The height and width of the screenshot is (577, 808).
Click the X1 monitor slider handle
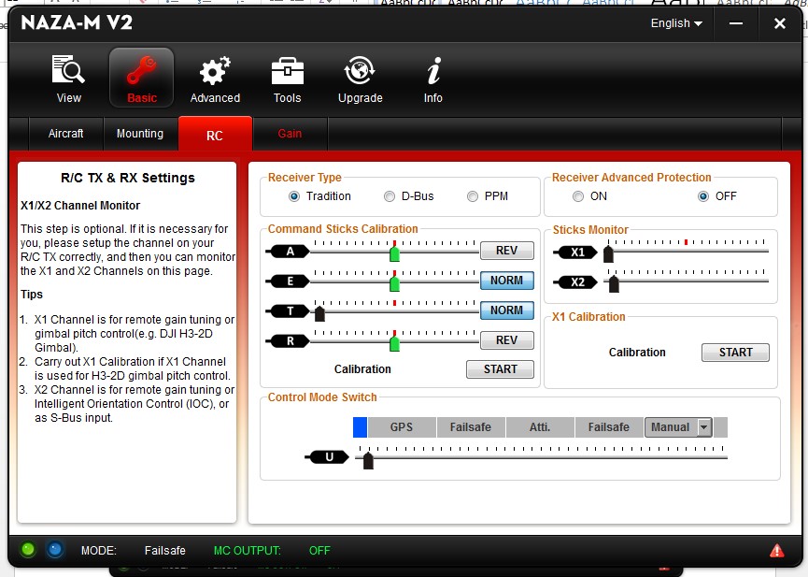click(x=608, y=254)
